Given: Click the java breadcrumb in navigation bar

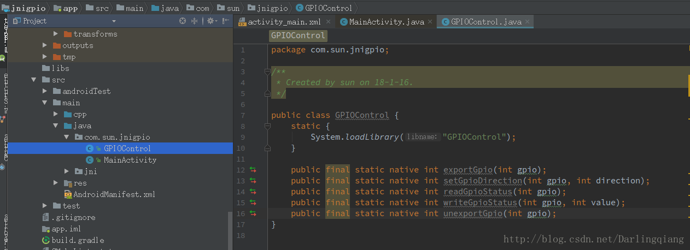Looking at the screenshot, I should pos(165,8).
